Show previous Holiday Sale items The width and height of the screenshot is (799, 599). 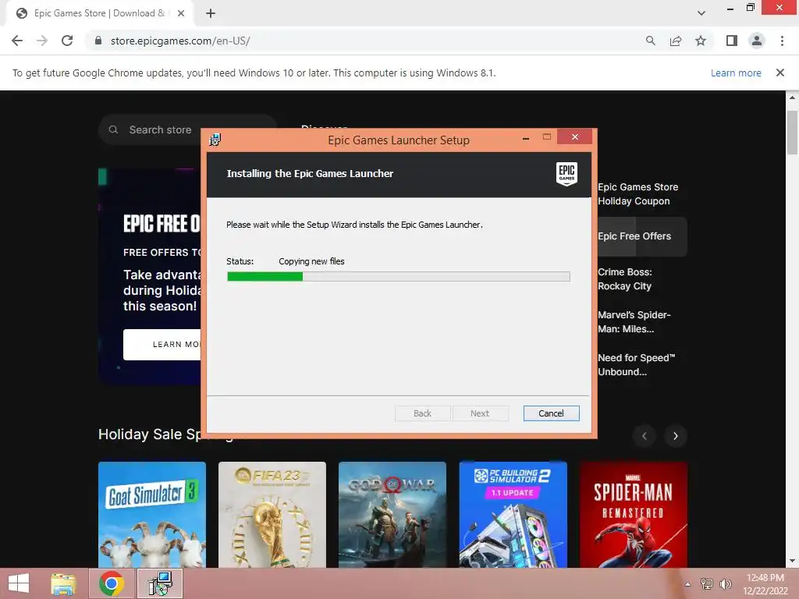[x=645, y=436]
